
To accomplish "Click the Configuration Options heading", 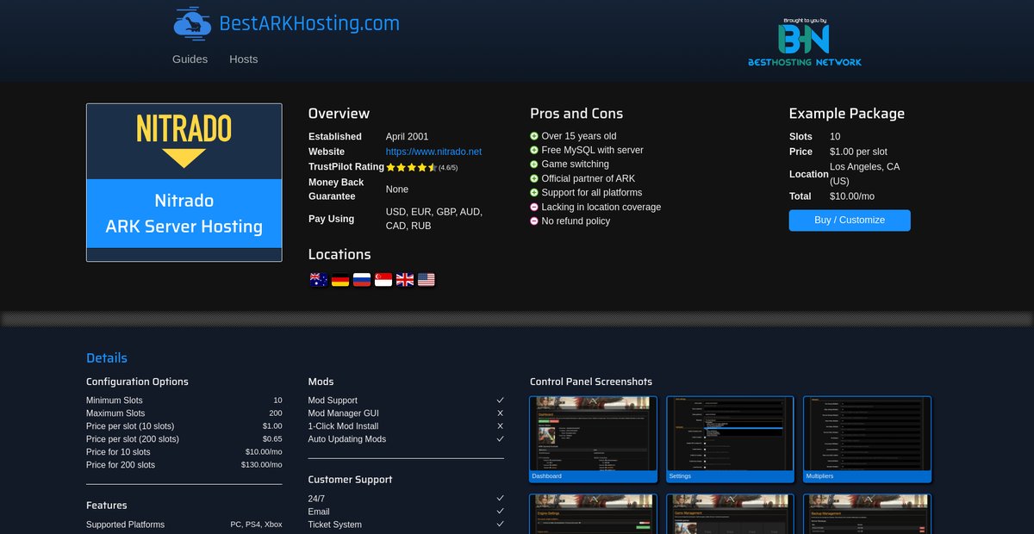I will (137, 382).
